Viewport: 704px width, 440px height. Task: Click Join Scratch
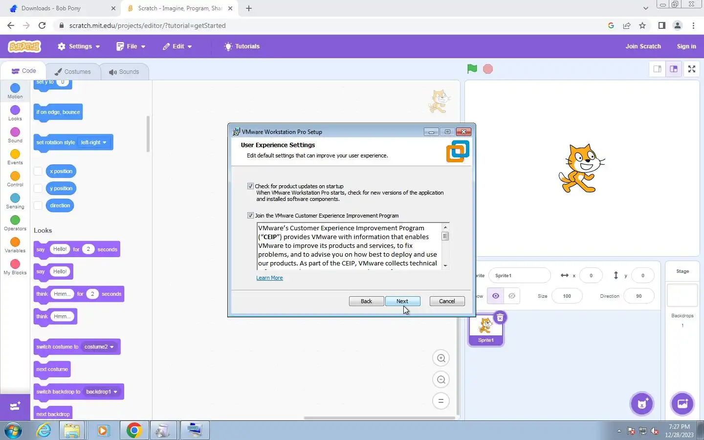[x=643, y=46]
